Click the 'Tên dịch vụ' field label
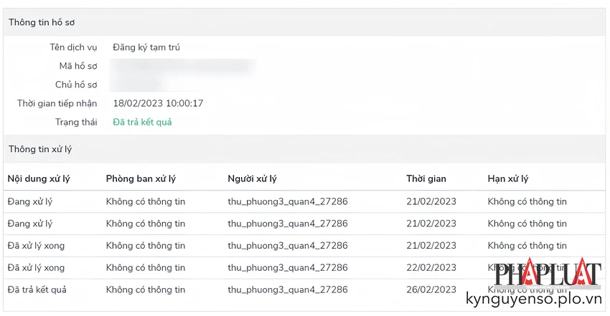This screenshot has height=316, width=610. [x=73, y=47]
